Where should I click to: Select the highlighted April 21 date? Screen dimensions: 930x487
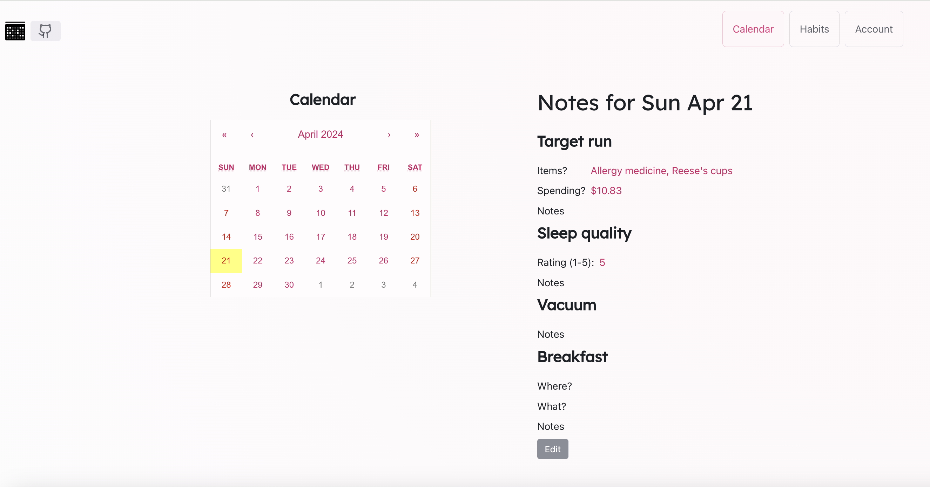(226, 260)
